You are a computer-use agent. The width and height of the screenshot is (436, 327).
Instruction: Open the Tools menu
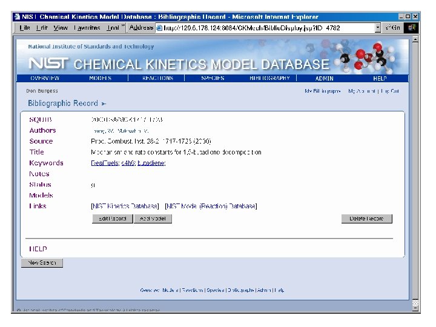pyautogui.click(x=113, y=28)
